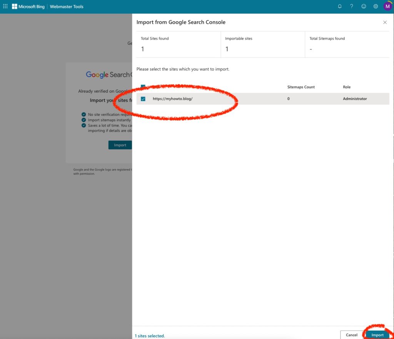Click the Cancel button

coord(352,335)
